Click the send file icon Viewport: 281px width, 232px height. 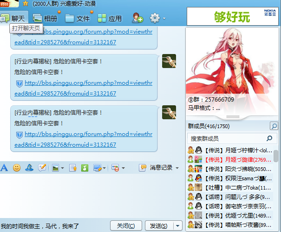tap(73, 168)
